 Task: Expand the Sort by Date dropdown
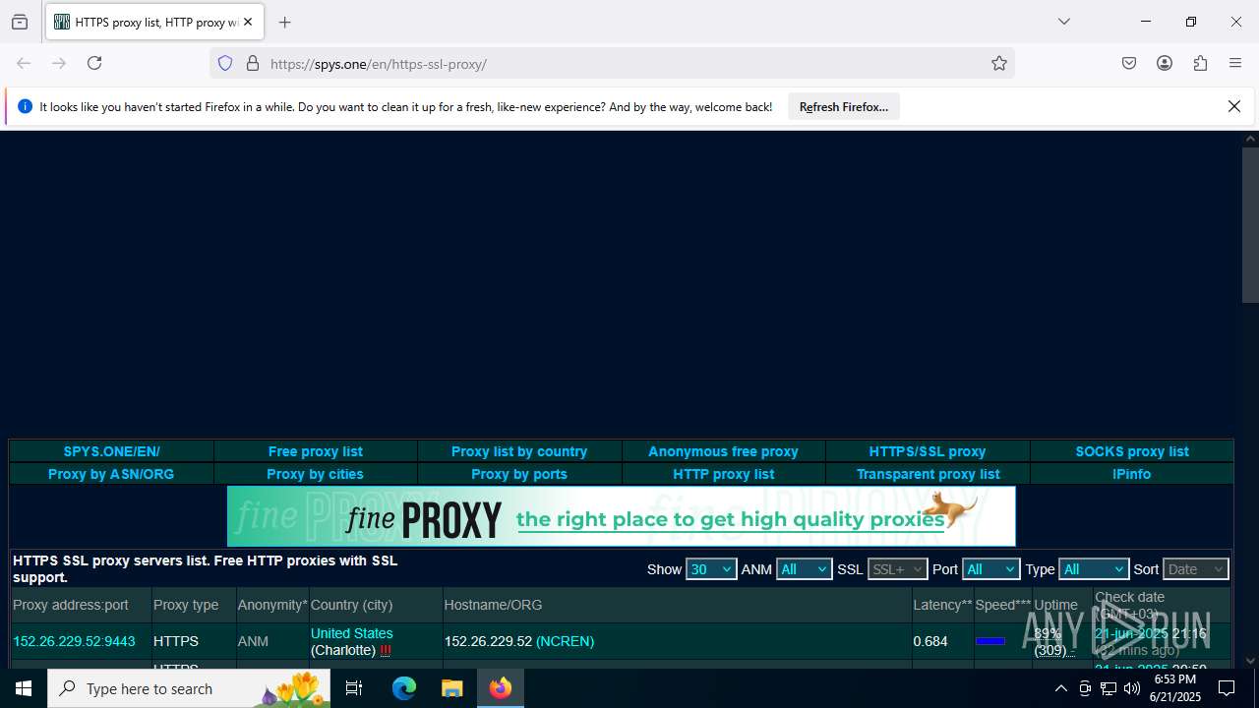pos(1195,569)
